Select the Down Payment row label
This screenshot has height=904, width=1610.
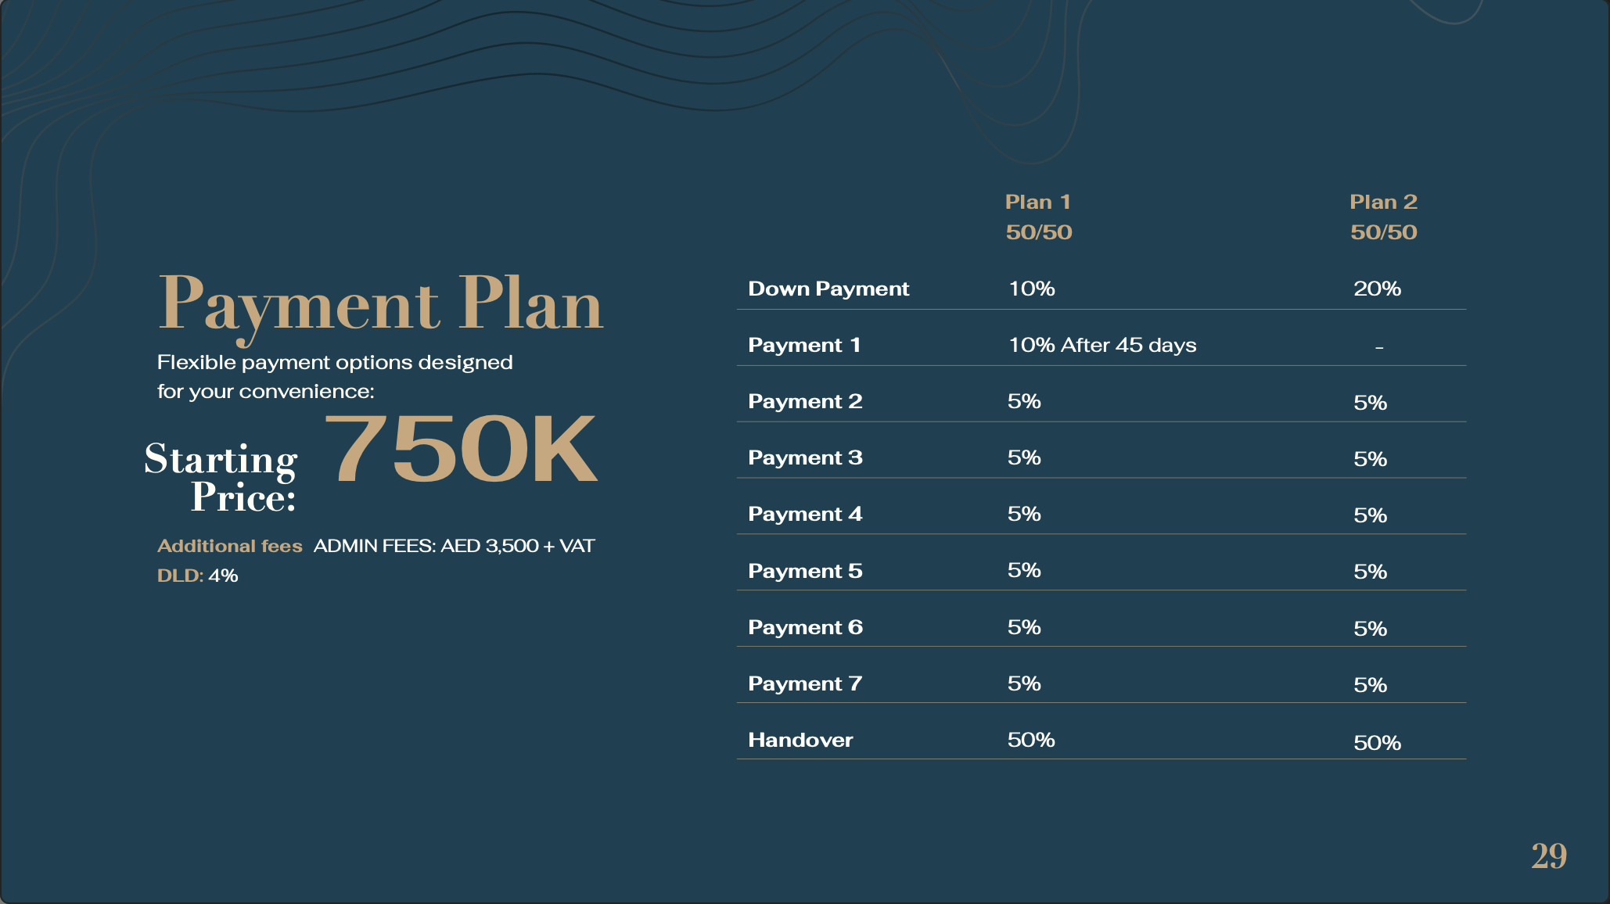click(x=828, y=289)
